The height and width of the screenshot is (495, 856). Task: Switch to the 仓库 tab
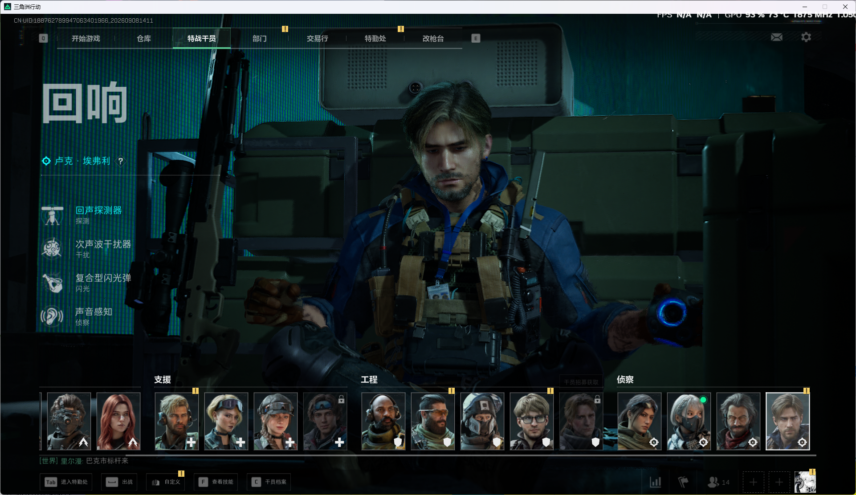click(x=144, y=39)
